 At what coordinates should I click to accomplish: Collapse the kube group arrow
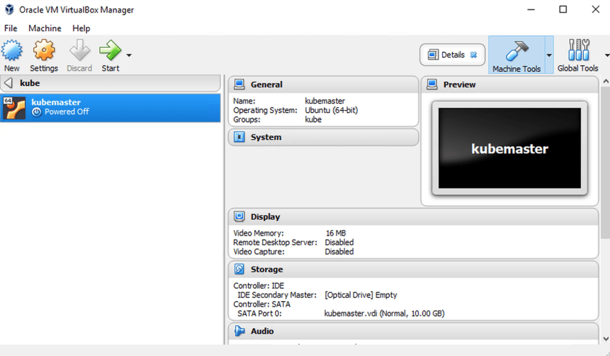[x=8, y=83]
